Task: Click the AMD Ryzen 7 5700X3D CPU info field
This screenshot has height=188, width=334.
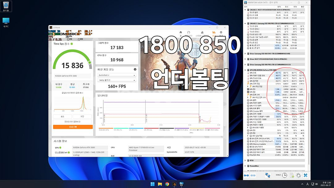Action: point(146,149)
